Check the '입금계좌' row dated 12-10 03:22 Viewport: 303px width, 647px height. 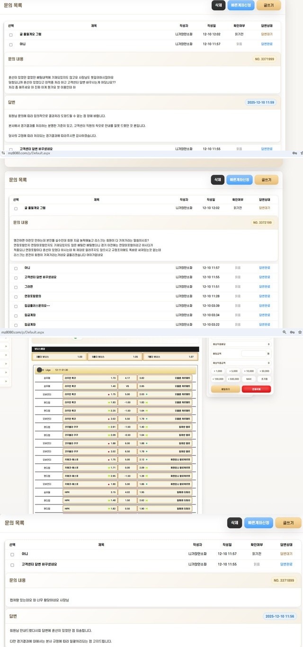pyautogui.click(x=16, y=325)
